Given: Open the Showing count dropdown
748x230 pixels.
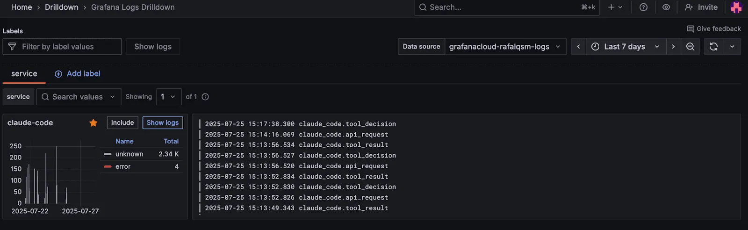Looking at the screenshot, I should pos(168,96).
